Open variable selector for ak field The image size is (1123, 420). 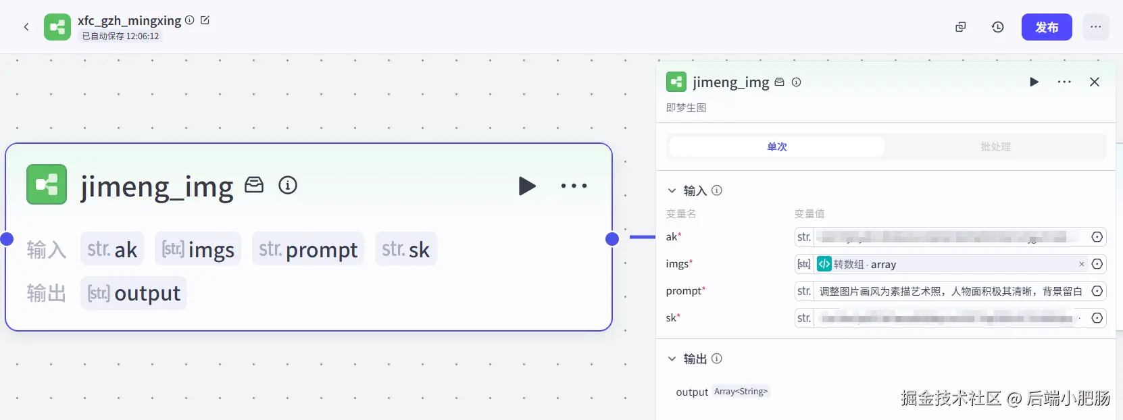pos(1097,237)
